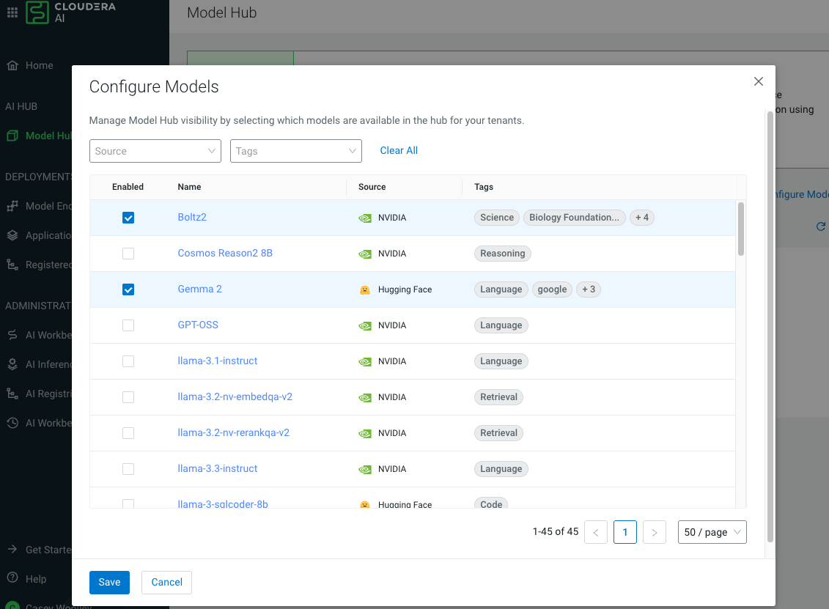Enable the GPT-OSS model checkbox

(x=128, y=325)
